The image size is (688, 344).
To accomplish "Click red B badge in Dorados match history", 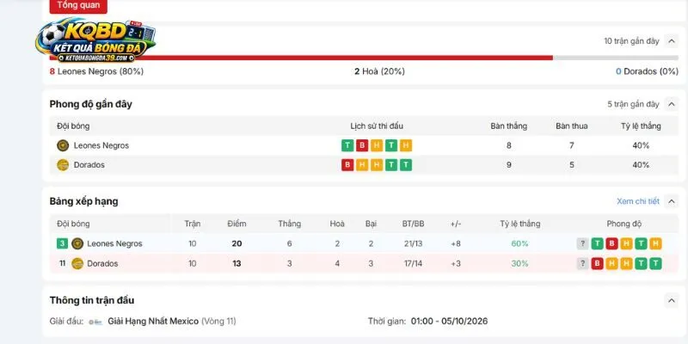I will [x=347, y=165].
